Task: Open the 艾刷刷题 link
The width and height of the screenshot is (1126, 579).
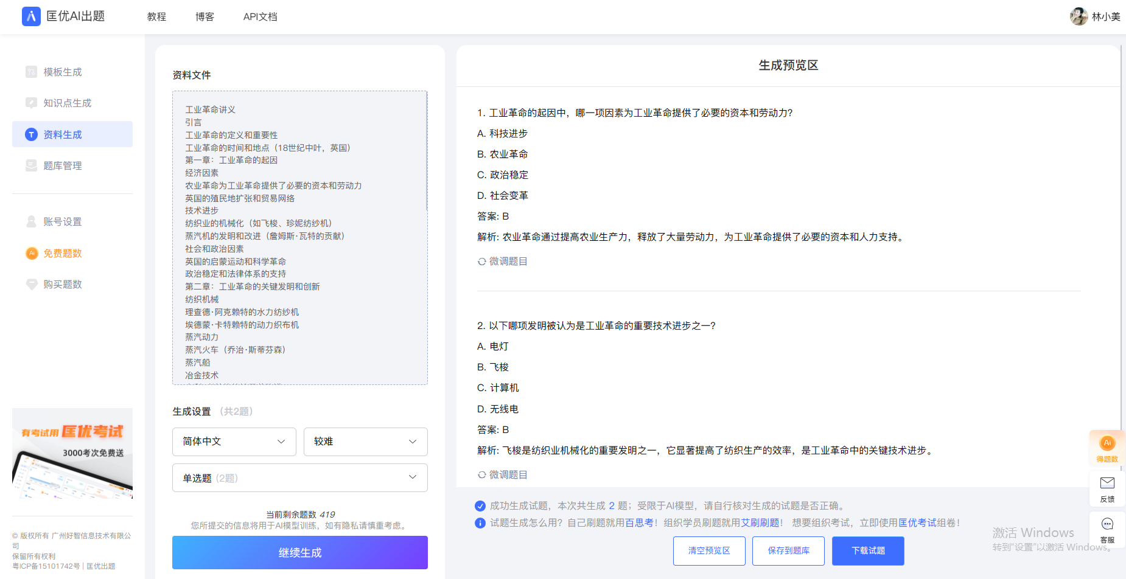Action: click(x=760, y=523)
